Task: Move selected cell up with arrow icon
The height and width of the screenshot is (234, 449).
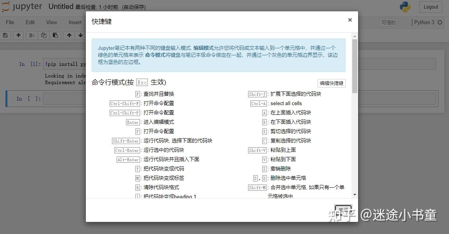Action: (x=68, y=35)
